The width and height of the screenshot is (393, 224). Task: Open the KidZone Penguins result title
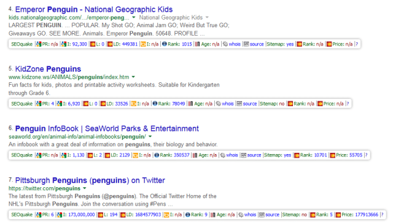tap(48, 69)
